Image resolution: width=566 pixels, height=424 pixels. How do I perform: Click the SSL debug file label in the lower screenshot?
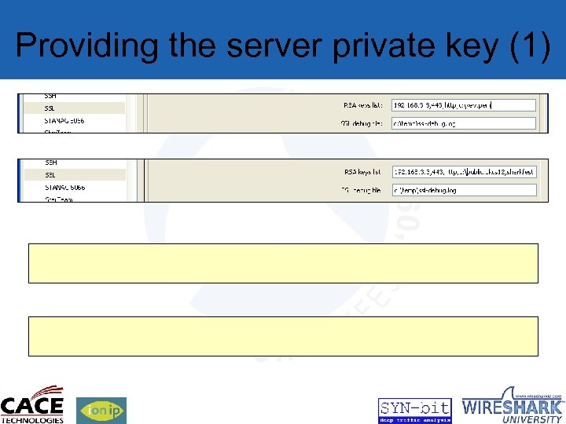click(x=361, y=190)
